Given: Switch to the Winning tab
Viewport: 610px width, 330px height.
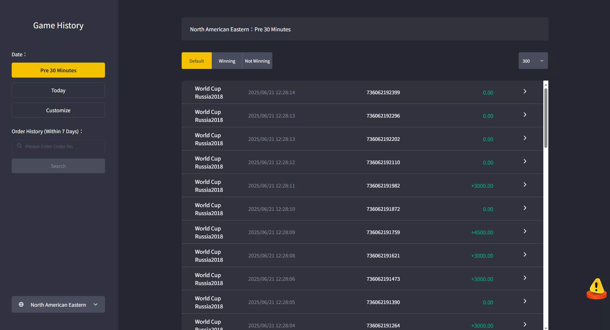Looking at the screenshot, I should pyautogui.click(x=227, y=61).
